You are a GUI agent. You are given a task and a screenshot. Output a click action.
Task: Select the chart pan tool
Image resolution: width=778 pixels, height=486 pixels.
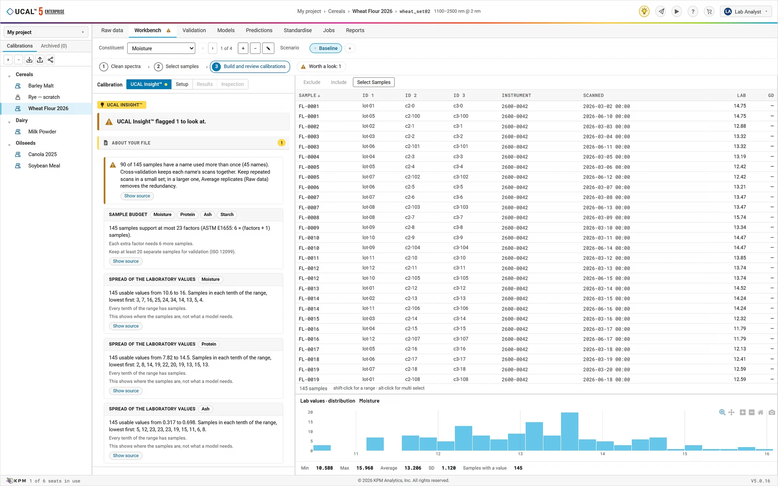click(x=731, y=412)
